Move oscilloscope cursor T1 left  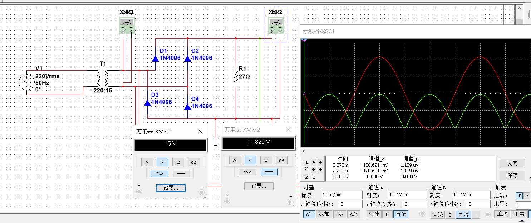coord(314,162)
